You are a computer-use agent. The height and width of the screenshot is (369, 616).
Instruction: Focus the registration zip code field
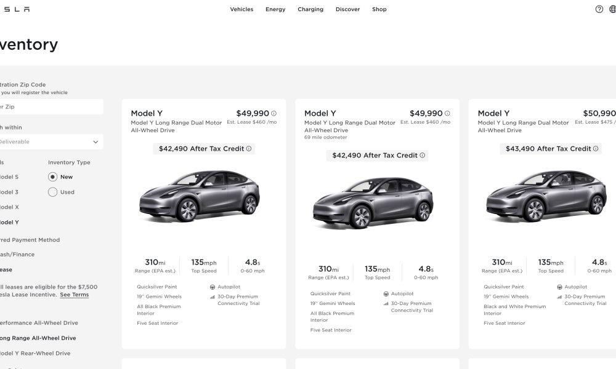click(x=52, y=106)
